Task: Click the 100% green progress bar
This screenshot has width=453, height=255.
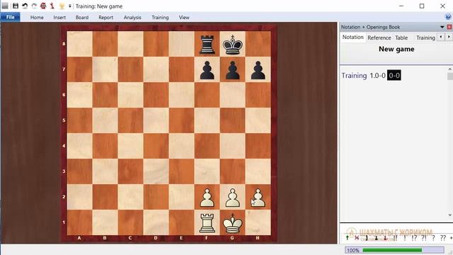Action: tap(394, 250)
